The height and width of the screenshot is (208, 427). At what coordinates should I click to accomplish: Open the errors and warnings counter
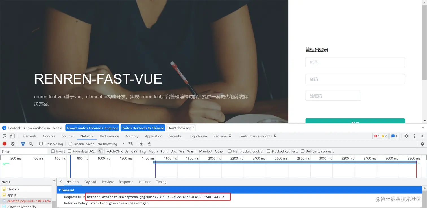click(x=380, y=136)
